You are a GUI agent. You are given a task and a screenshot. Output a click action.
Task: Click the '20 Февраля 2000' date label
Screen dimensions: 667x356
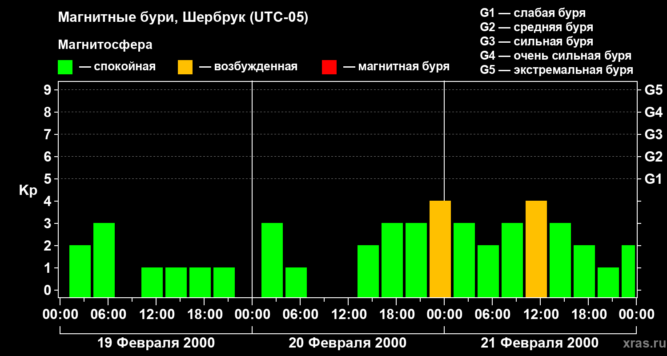tap(348, 343)
